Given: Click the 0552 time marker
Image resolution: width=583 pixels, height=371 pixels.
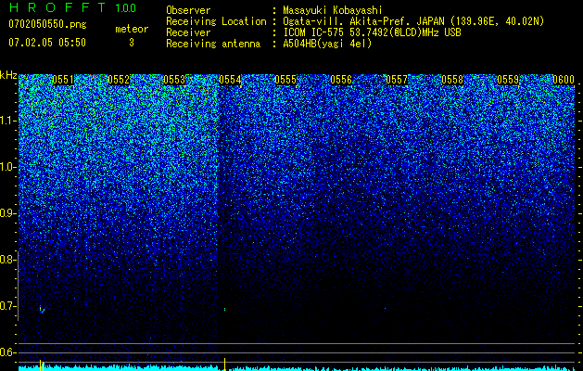Looking at the screenshot, I should pyautogui.click(x=119, y=80).
